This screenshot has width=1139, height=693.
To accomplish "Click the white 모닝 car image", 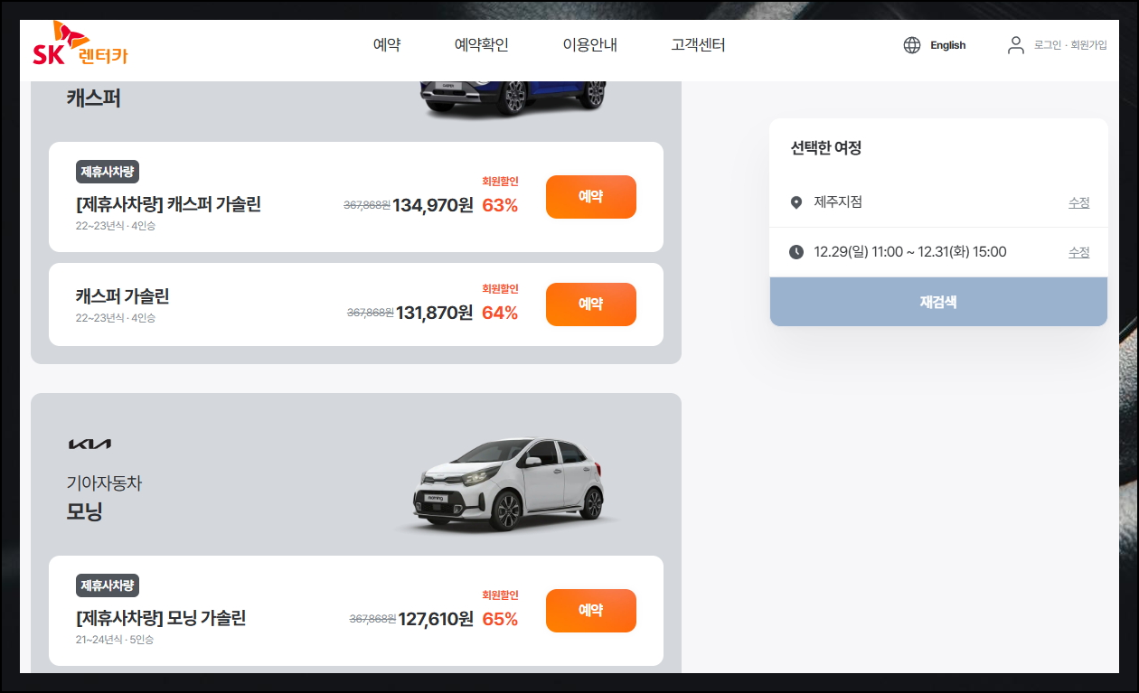I will (x=510, y=486).
